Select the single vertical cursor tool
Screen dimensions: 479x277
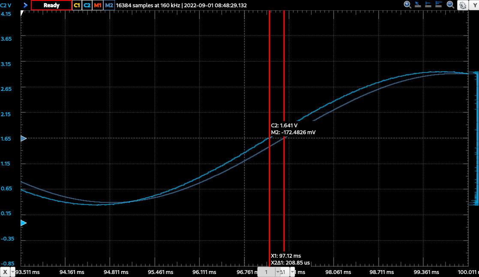(428, 5)
